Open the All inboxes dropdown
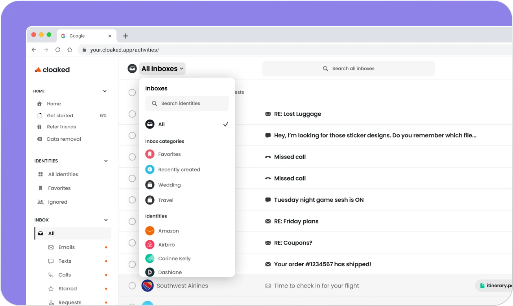The width and height of the screenshot is (513, 306). (x=162, y=68)
